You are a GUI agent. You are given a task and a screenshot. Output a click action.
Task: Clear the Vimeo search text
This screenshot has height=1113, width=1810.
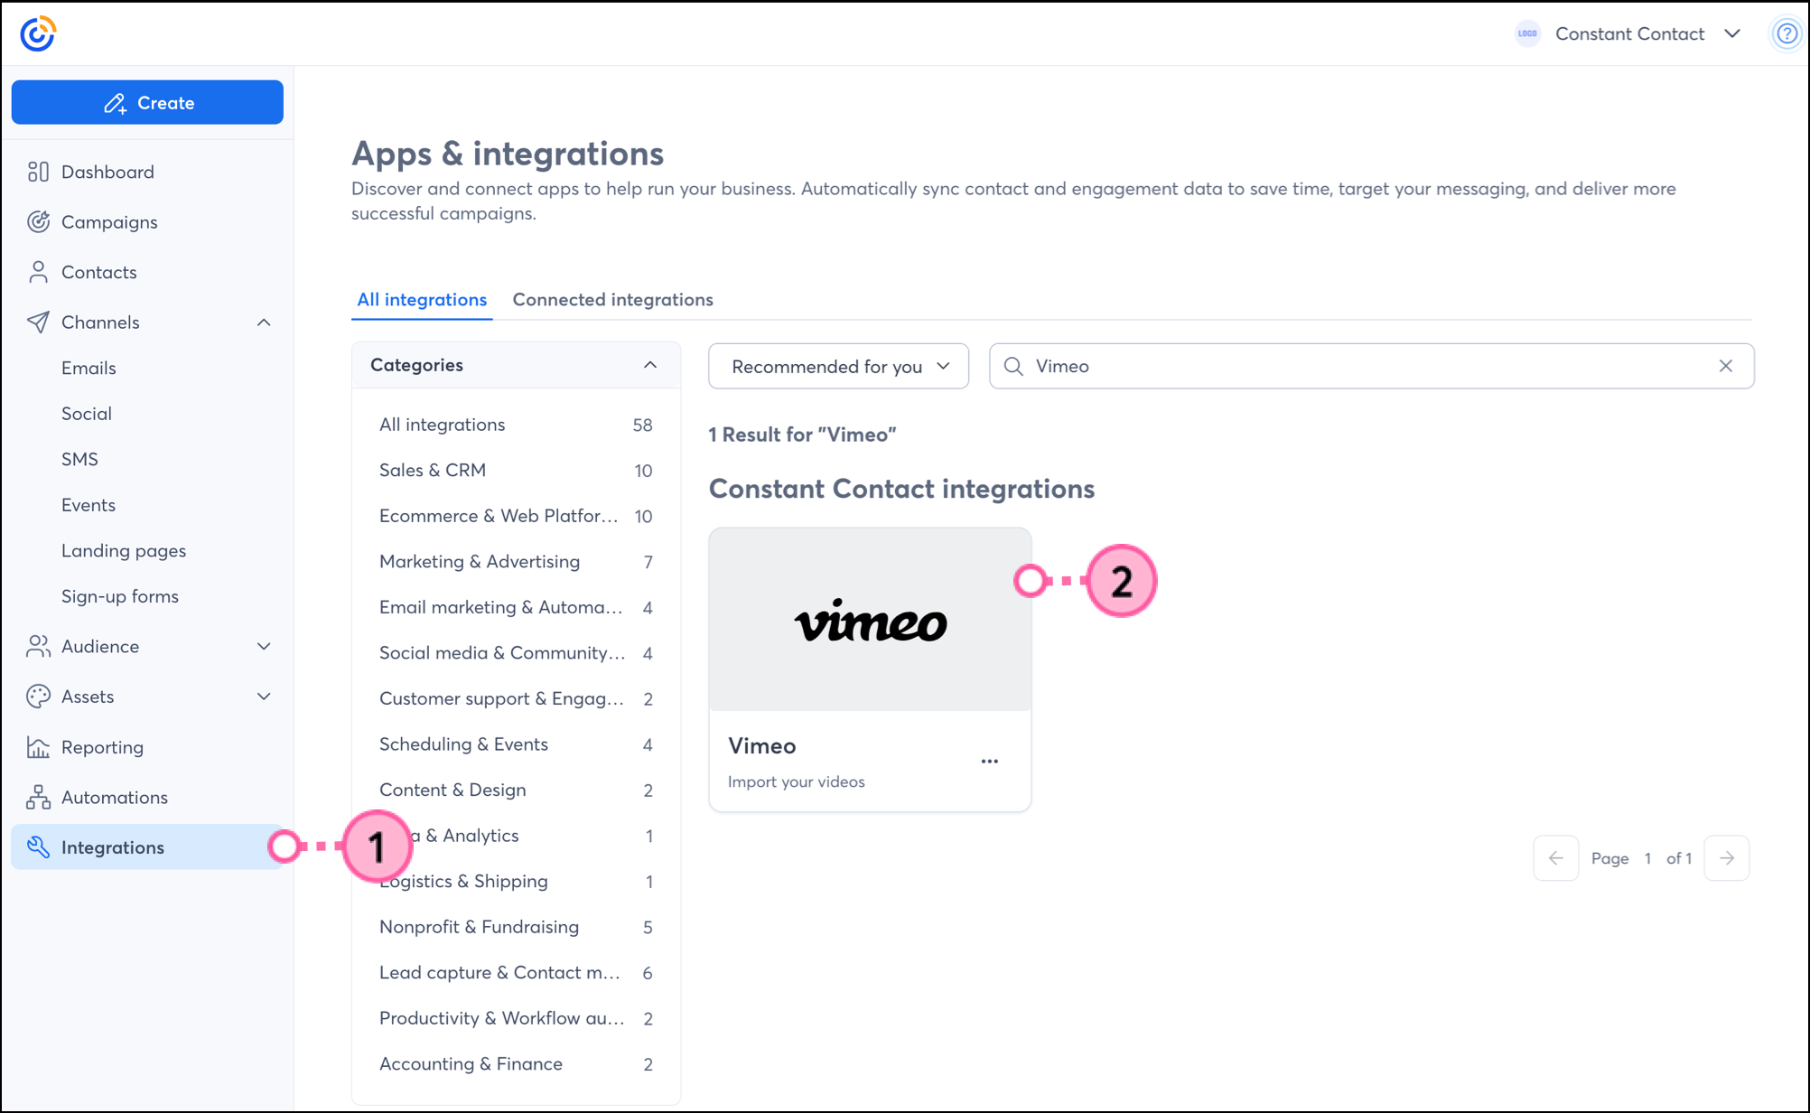1725,366
